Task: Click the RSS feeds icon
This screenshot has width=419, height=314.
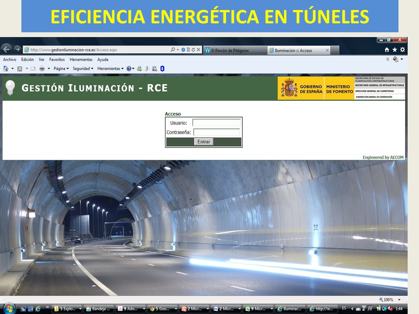Action: click(20, 69)
